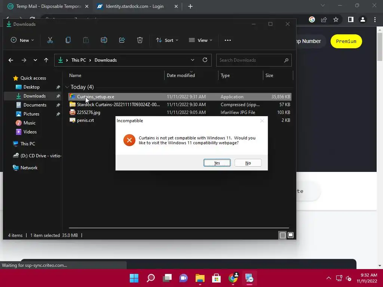Go back with Explorer's back arrow
The height and width of the screenshot is (287, 383).
(11, 60)
